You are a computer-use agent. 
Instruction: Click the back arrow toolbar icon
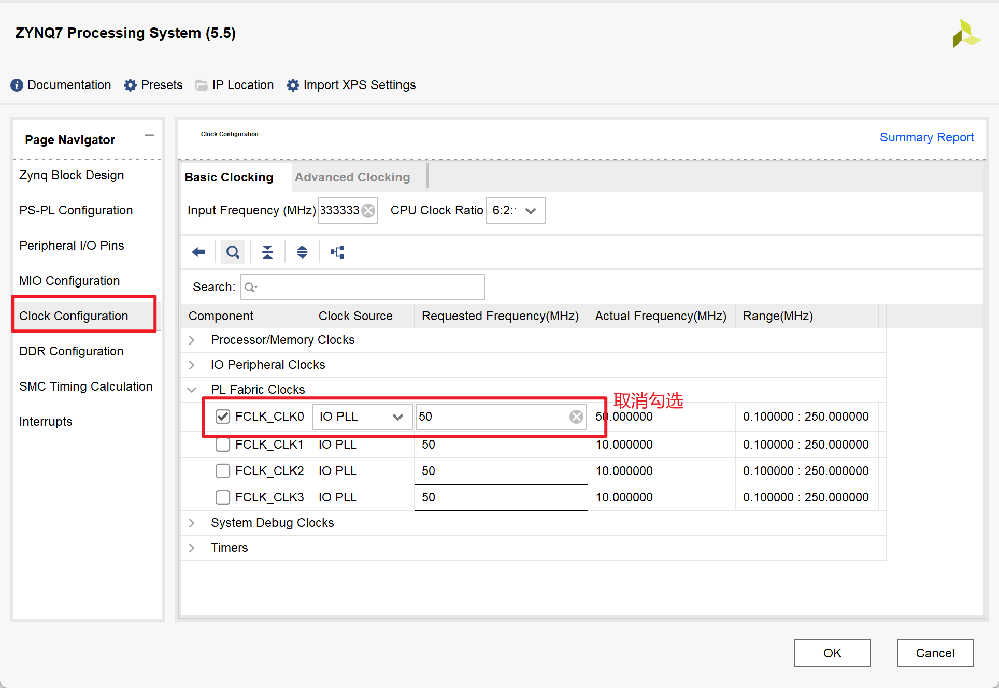click(x=198, y=252)
